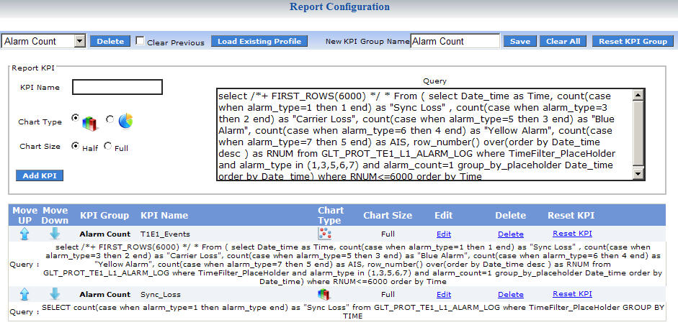Click the bar chart icon beside Chart Type
678x325 pixels.
tap(90, 123)
